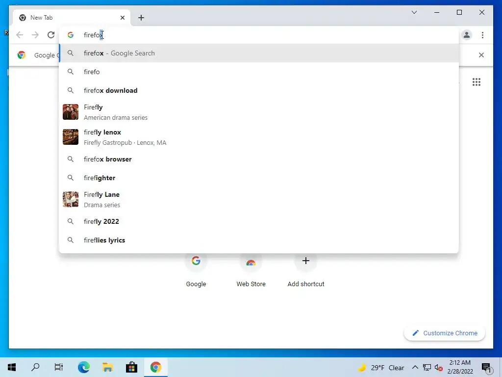This screenshot has width=502, height=377.
Task: Click the Chrome taskbar icon
Action: tap(155, 367)
